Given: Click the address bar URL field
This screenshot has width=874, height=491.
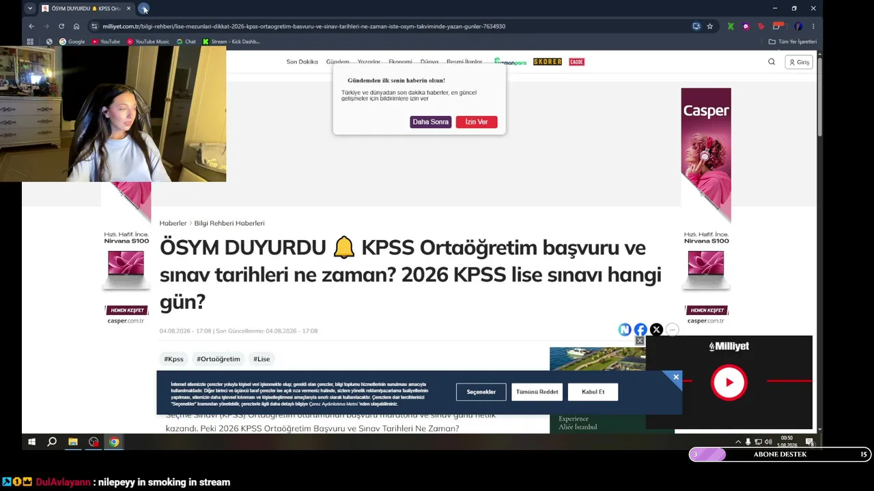Looking at the screenshot, I should tap(389, 27).
